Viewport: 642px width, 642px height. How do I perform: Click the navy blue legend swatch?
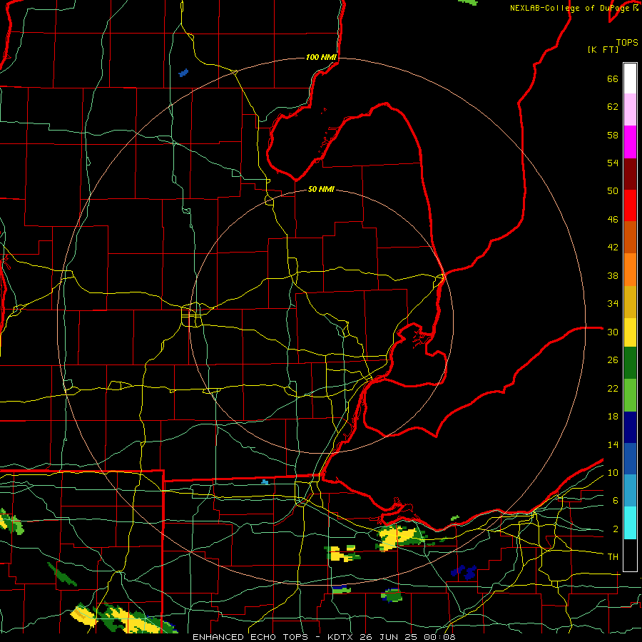tap(630, 427)
